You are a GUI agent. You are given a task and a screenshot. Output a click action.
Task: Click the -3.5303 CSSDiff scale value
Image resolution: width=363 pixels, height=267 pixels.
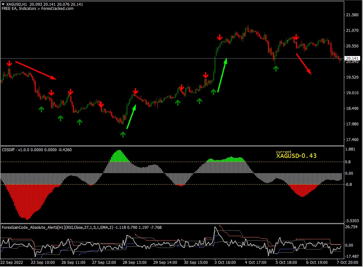pyautogui.click(x=352, y=221)
